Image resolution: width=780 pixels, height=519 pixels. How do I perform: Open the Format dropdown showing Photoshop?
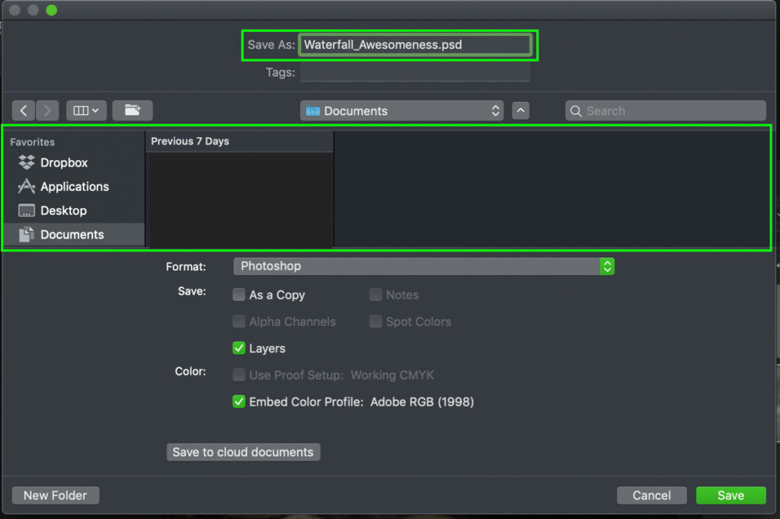[424, 266]
